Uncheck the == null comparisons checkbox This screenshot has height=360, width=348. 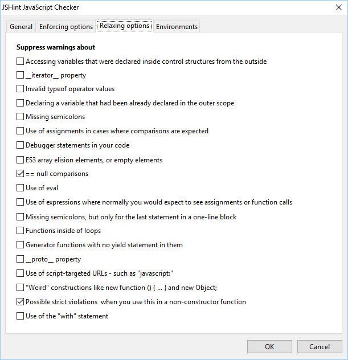[x=21, y=174]
